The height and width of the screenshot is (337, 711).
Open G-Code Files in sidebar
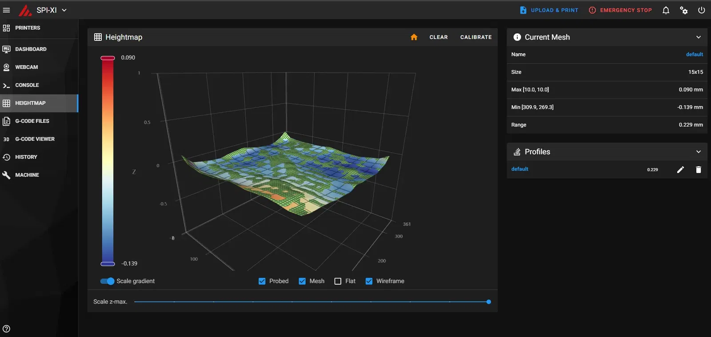(x=32, y=121)
